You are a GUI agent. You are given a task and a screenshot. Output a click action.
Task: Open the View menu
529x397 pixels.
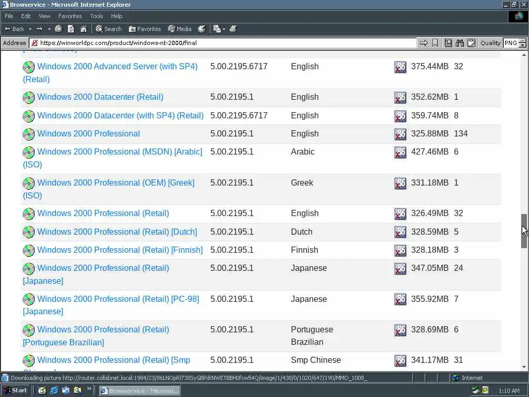tap(44, 16)
